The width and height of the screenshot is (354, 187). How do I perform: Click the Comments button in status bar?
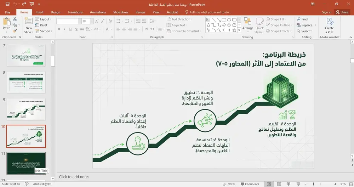(x=250, y=184)
